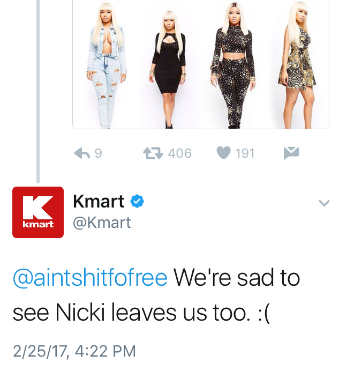The width and height of the screenshot is (339, 370).
Task: Tap the 406 retweet count
Action: [179, 153]
